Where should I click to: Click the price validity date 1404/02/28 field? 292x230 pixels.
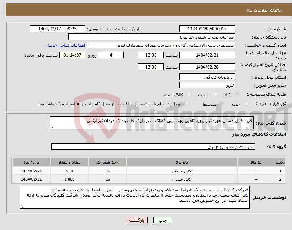(x=207, y=67)
